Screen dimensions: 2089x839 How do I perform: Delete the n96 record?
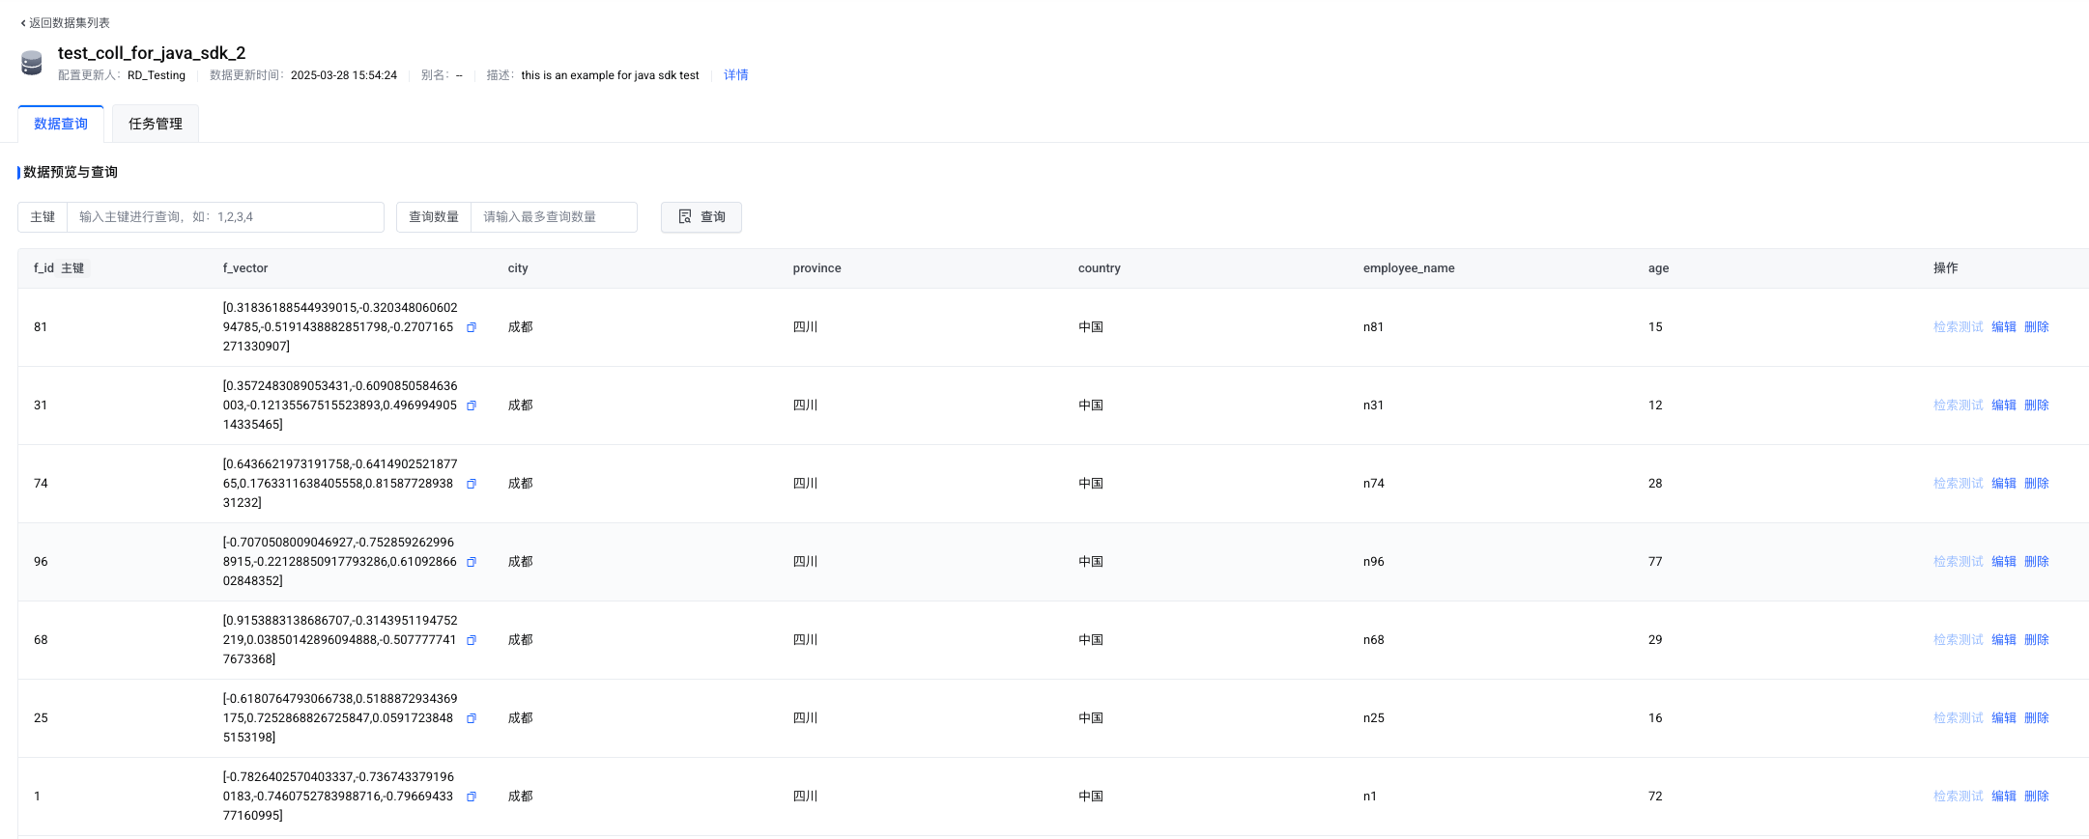[2037, 562]
